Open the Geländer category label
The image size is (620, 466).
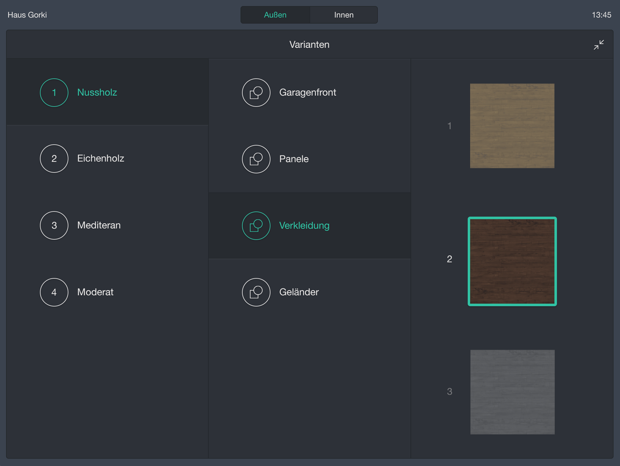pyautogui.click(x=299, y=292)
